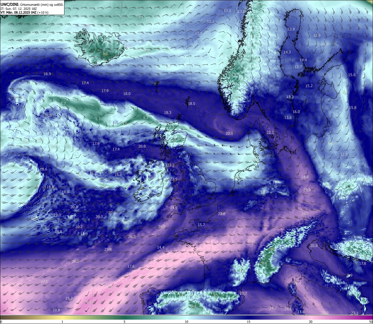Click the 26.9 value label

tap(162, 227)
